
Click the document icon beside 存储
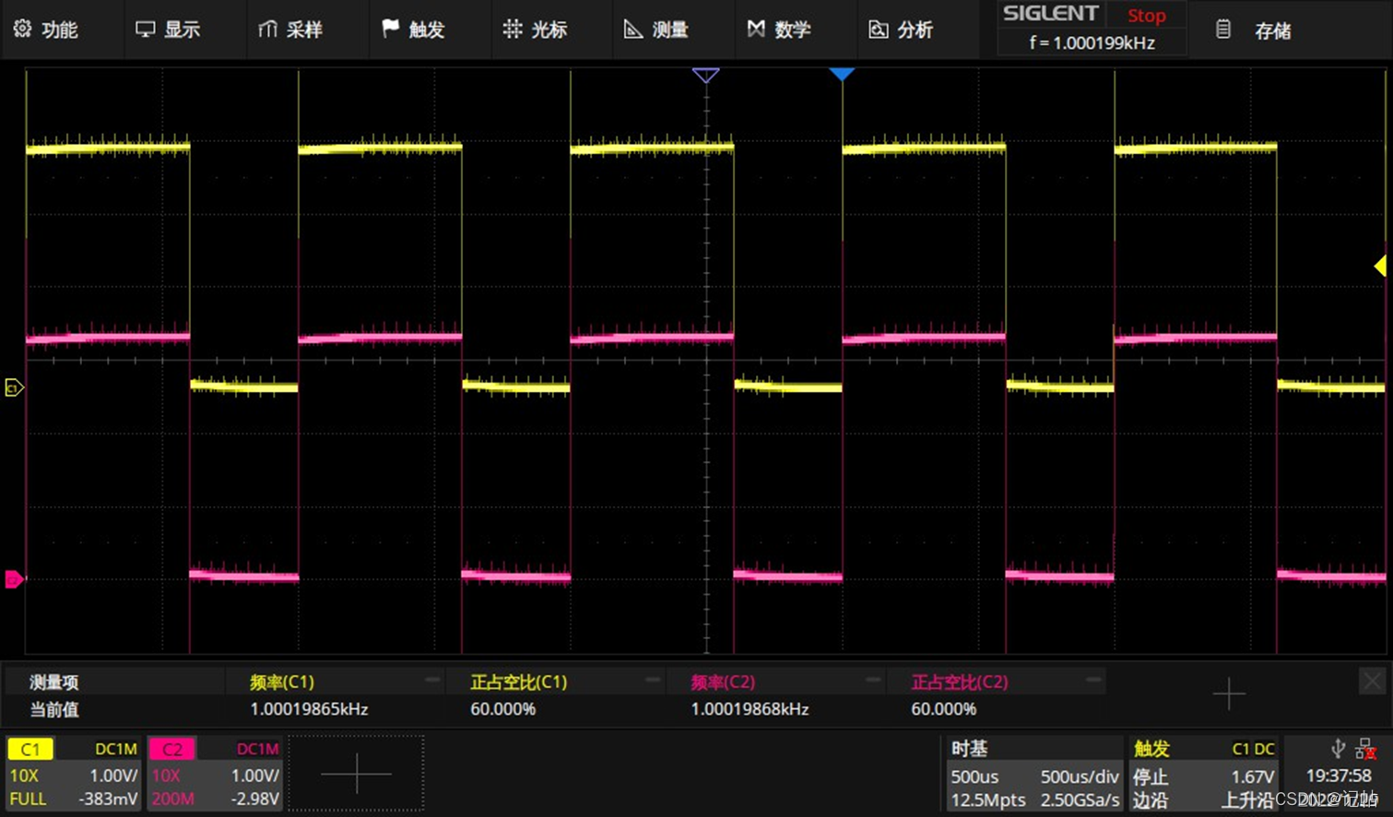1223,30
